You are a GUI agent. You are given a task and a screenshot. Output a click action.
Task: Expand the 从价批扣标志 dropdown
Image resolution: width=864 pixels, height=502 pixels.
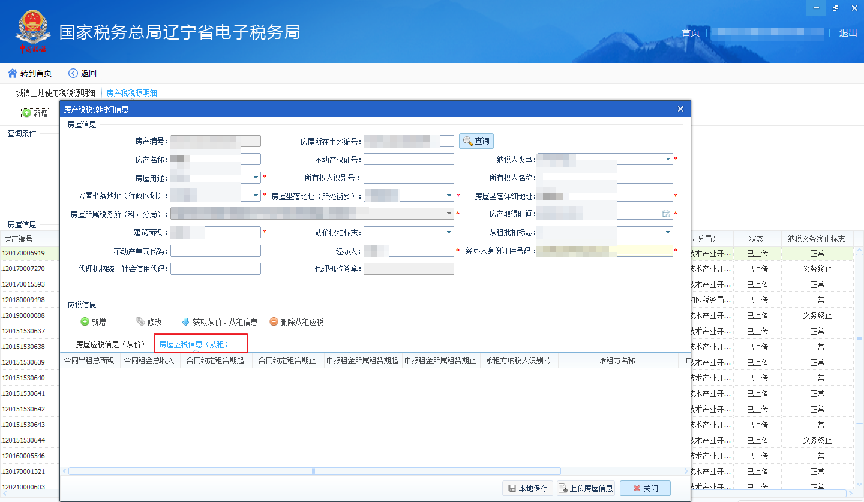[449, 232]
